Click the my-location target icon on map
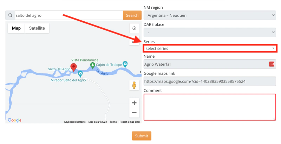 [x=134, y=28]
